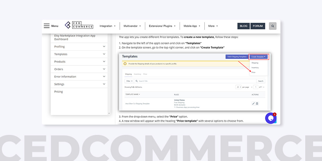This screenshot has height=161, width=322.
Task: Expand the Settings sidebar section
Action: click(x=79, y=84)
